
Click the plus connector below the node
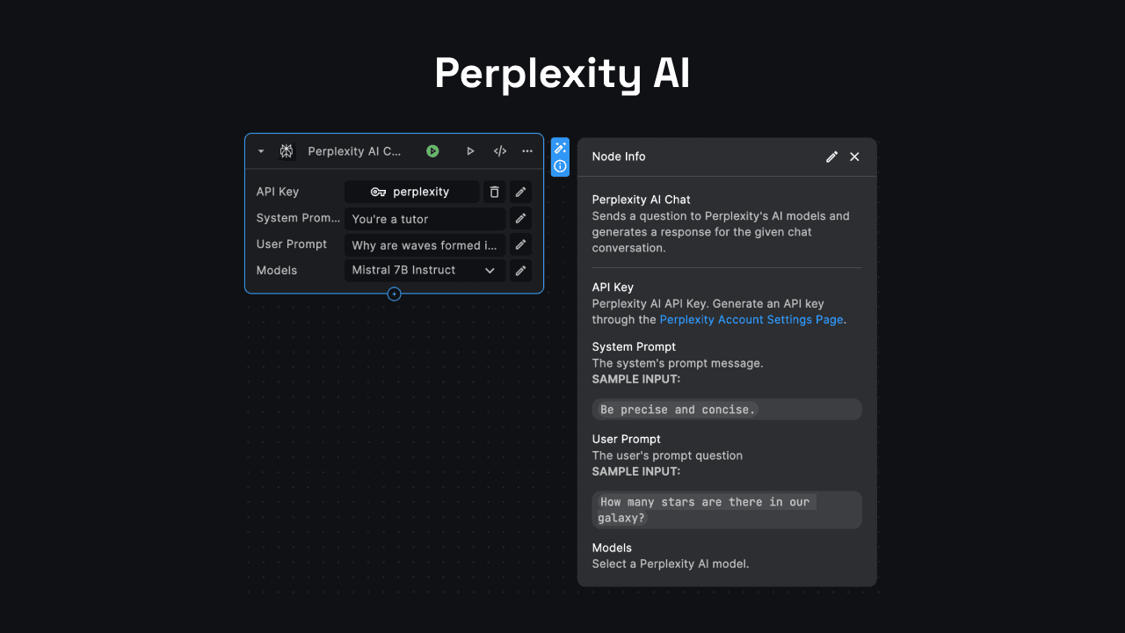click(394, 294)
